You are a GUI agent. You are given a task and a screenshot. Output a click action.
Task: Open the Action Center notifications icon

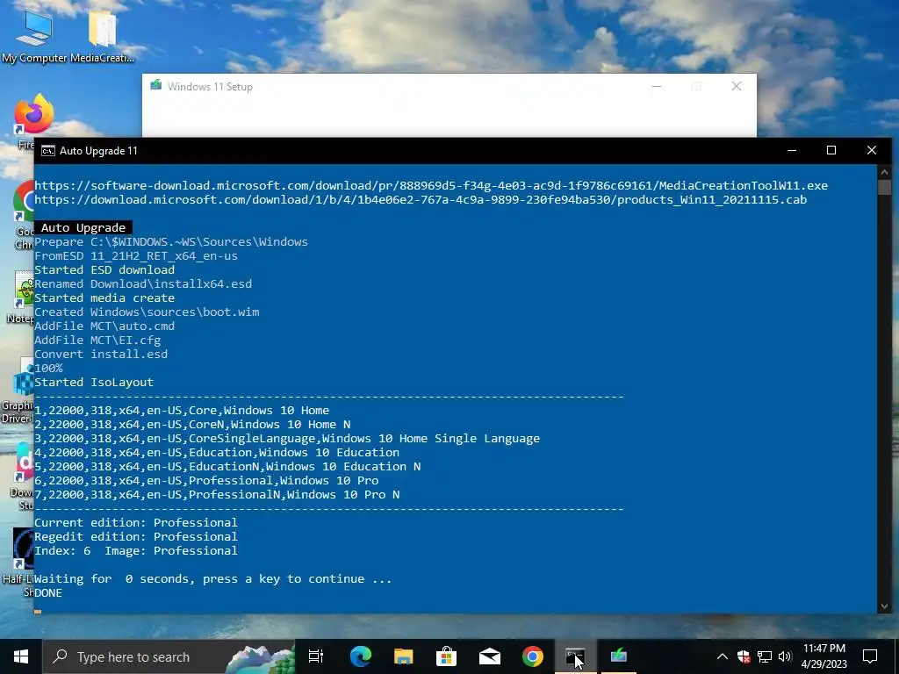pyautogui.click(x=870, y=656)
